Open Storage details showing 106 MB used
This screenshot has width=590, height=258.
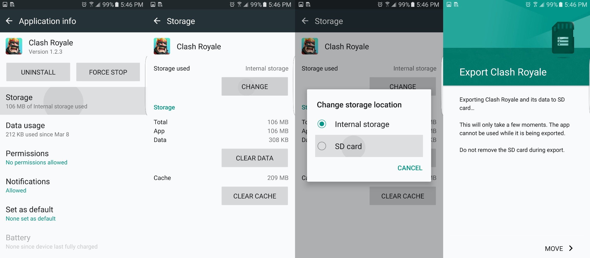coord(73,101)
